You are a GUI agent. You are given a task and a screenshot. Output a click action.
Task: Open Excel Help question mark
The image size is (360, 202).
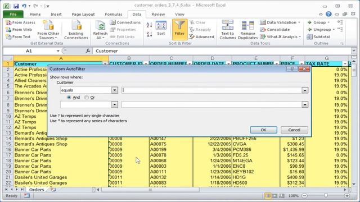click(328, 14)
